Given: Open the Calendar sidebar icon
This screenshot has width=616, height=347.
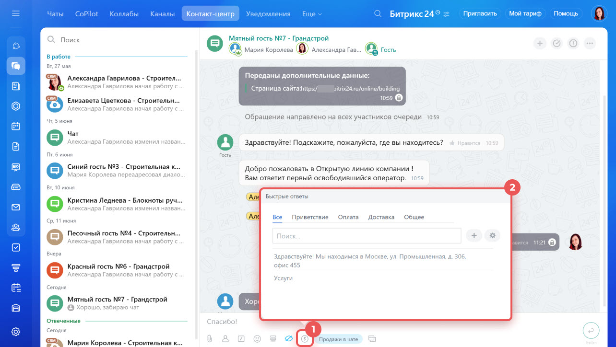Looking at the screenshot, I should click(x=16, y=127).
